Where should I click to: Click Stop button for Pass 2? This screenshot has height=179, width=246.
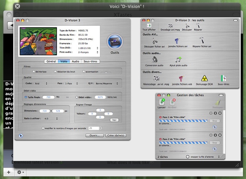pos(215,143)
